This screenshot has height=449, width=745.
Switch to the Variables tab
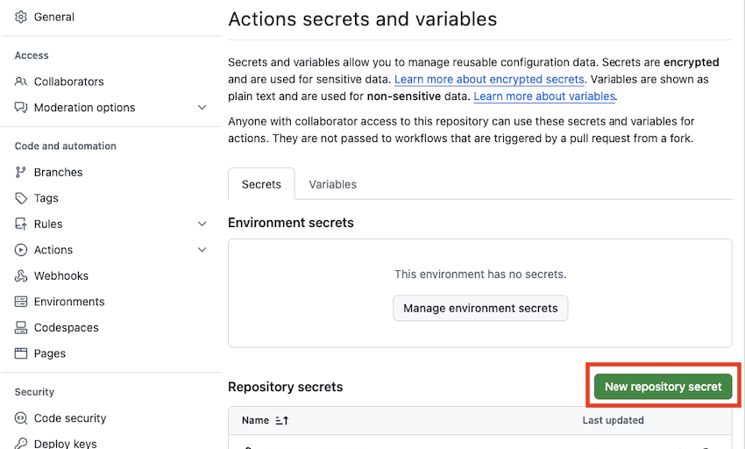click(x=332, y=184)
